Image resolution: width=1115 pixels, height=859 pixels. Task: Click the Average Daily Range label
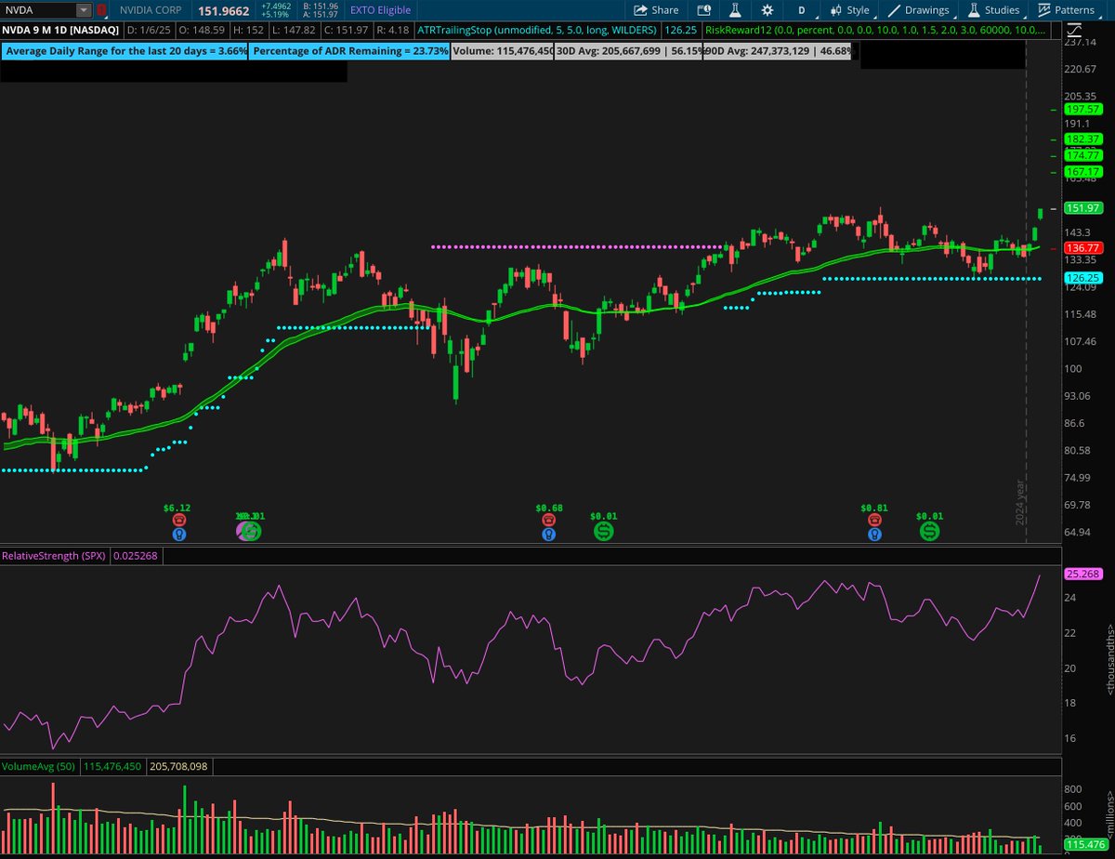[x=125, y=51]
